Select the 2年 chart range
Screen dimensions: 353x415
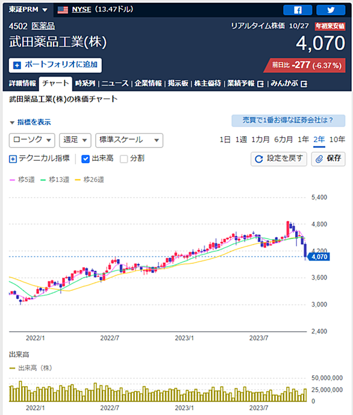pyautogui.click(x=319, y=140)
